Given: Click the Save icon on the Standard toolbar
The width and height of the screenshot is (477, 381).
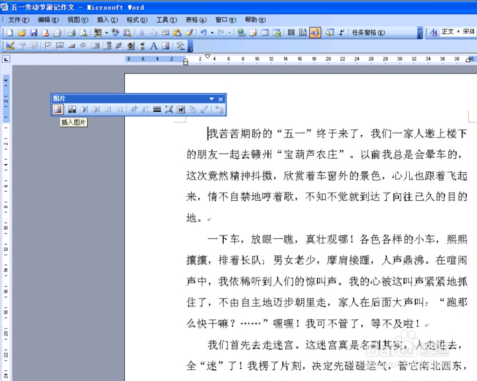Looking at the screenshot, I should tap(33, 32).
